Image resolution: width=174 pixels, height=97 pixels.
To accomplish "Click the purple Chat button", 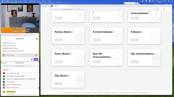I will pyautogui.click(x=36, y=59).
